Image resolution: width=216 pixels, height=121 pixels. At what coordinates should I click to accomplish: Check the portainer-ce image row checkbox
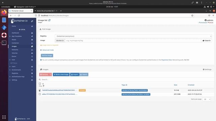click(40, 94)
